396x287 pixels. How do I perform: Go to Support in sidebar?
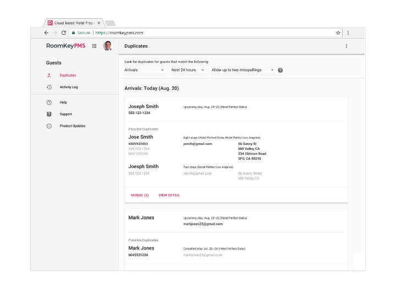pyautogui.click(x=65, y=114)
